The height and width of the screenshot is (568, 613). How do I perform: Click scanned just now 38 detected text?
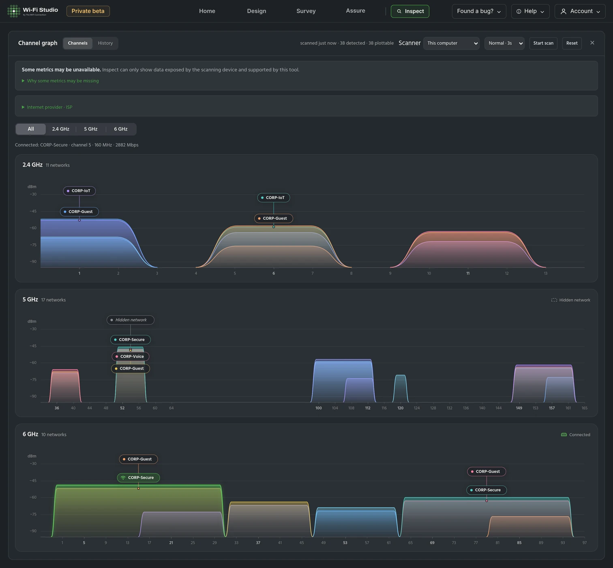click(347, 43)
